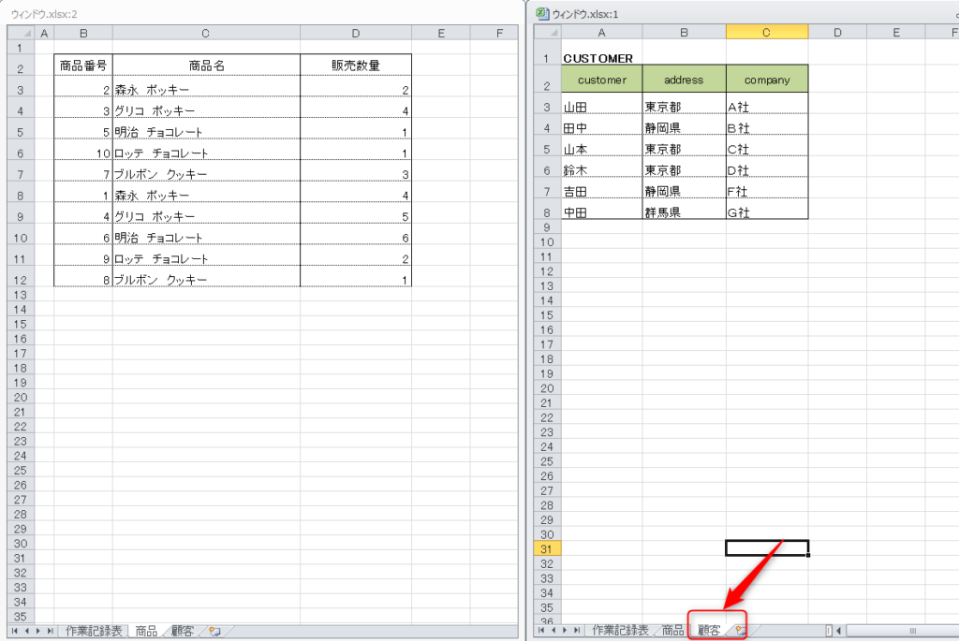Click previous-sheet navigation arrow in right window
Viewport: 959px width, 641px height.
[553, 632]
